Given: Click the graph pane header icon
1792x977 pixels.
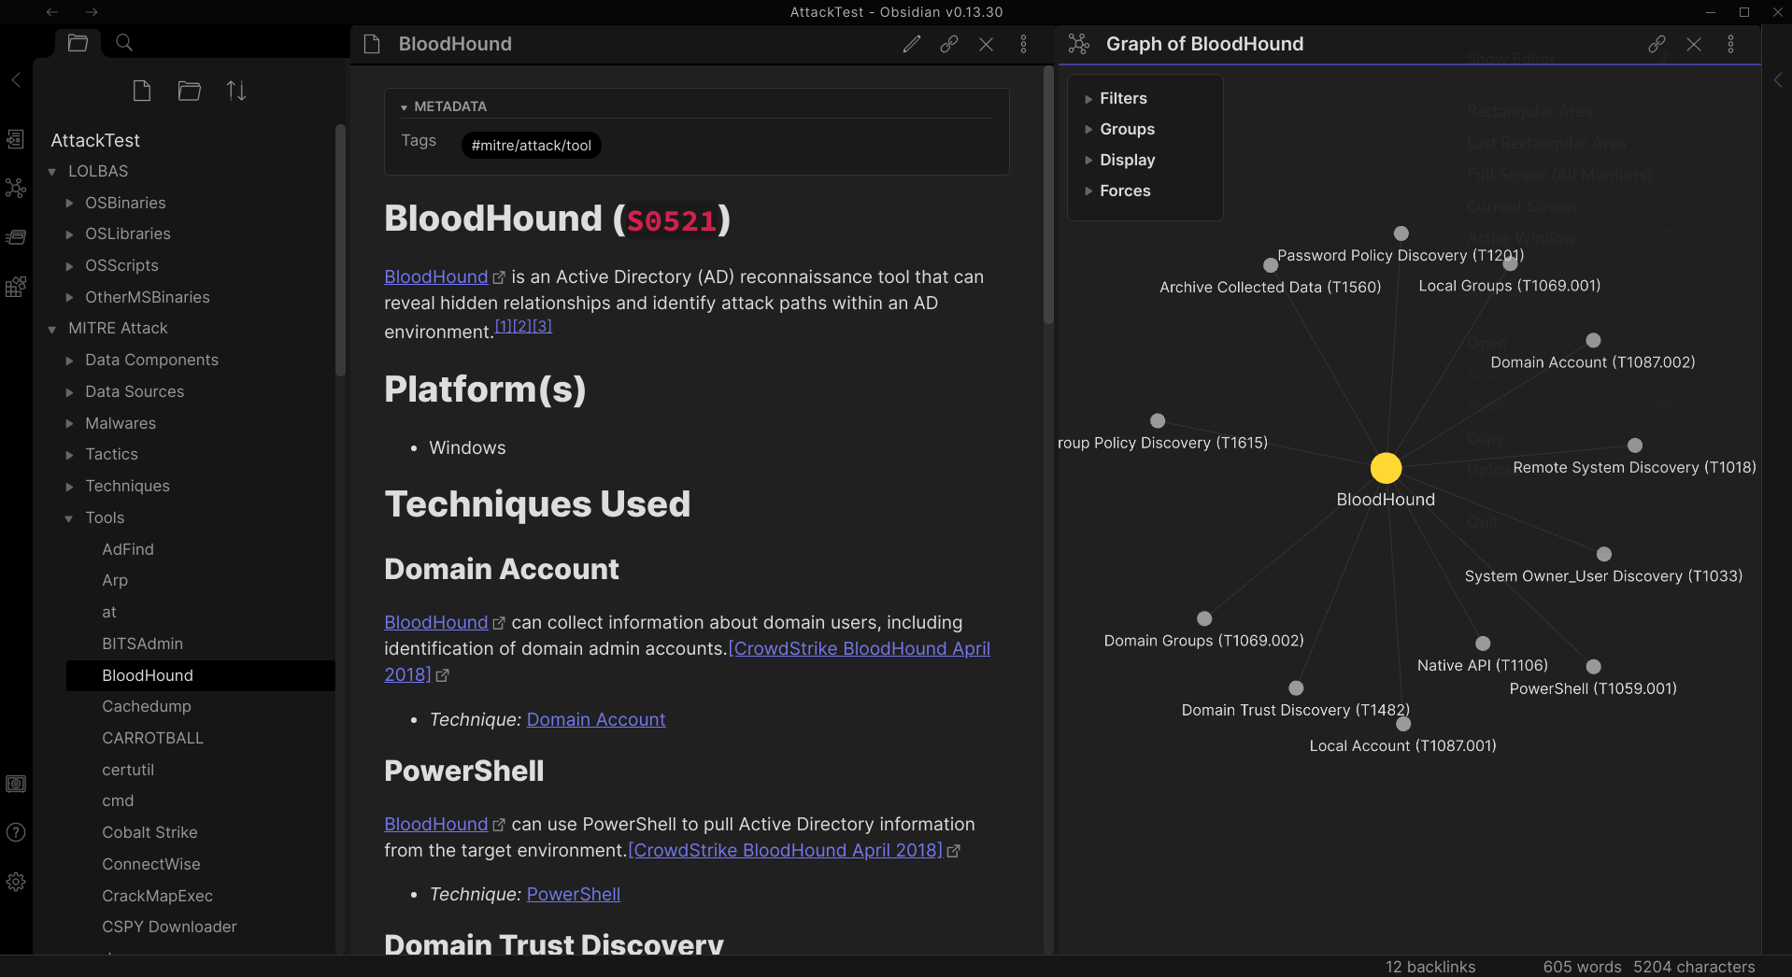Looking at the screenshot, I should pos(1079,44).
